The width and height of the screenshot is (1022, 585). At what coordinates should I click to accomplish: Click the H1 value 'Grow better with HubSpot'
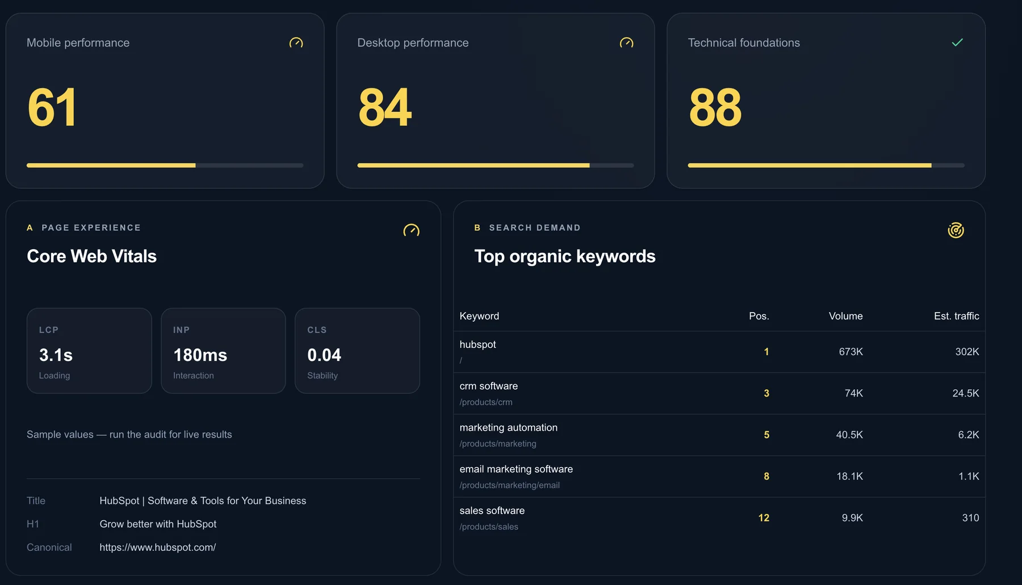point(158,524)
